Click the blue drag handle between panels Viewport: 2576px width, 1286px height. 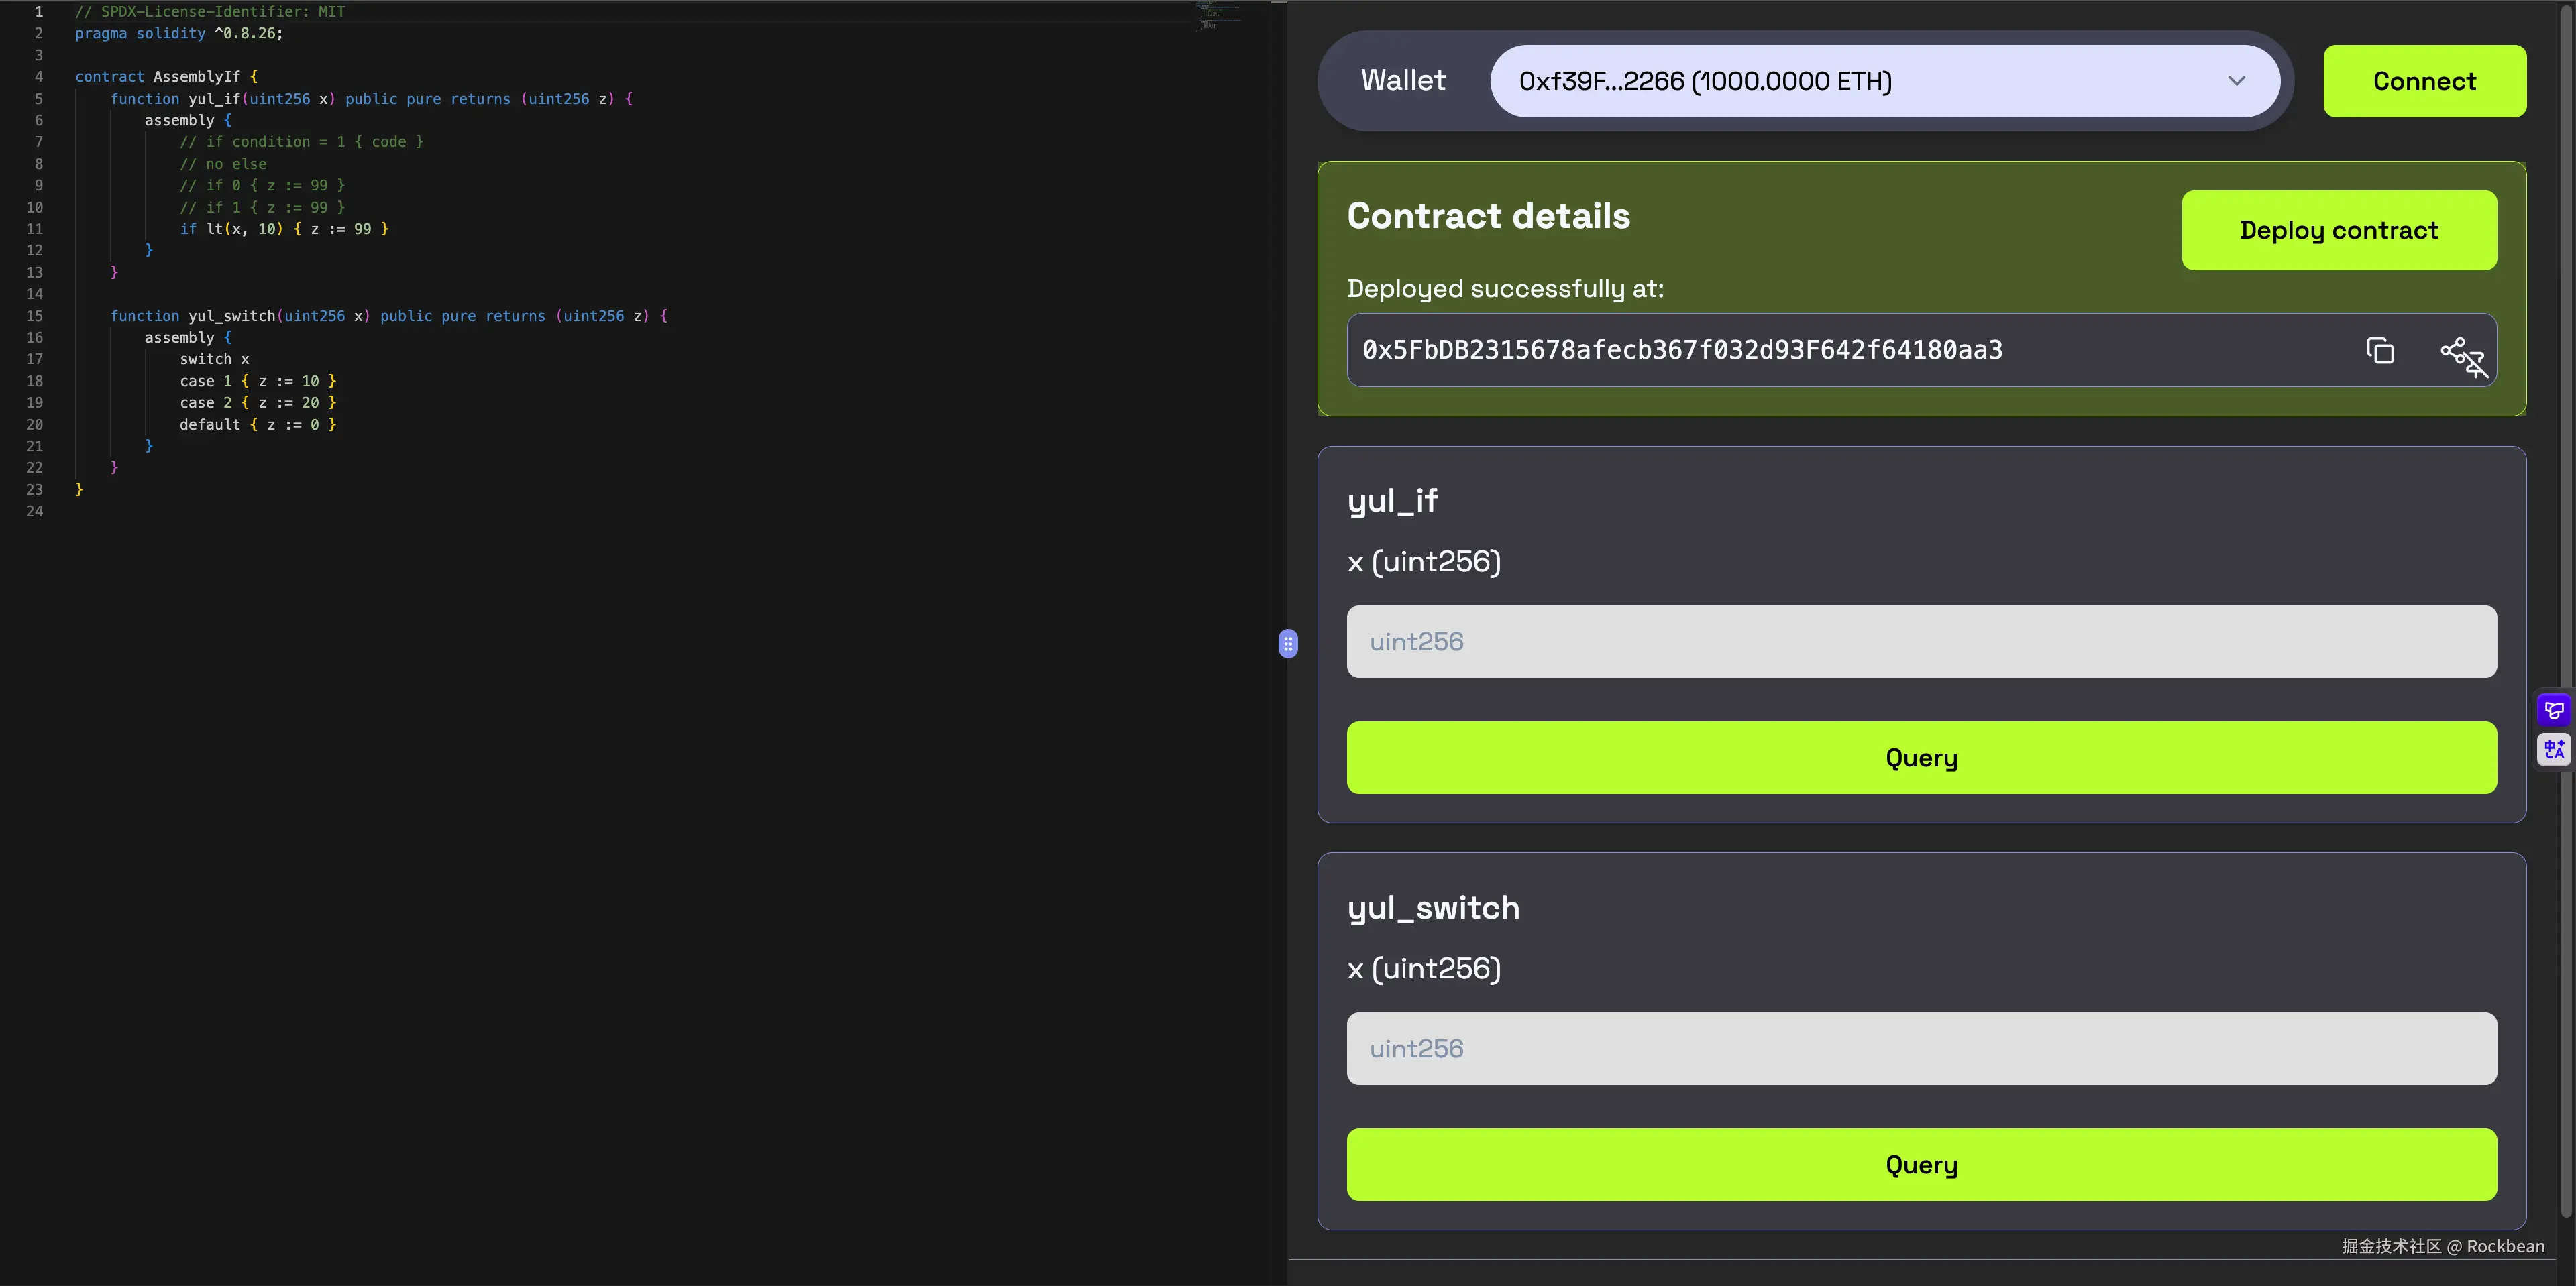[1289, 644]
